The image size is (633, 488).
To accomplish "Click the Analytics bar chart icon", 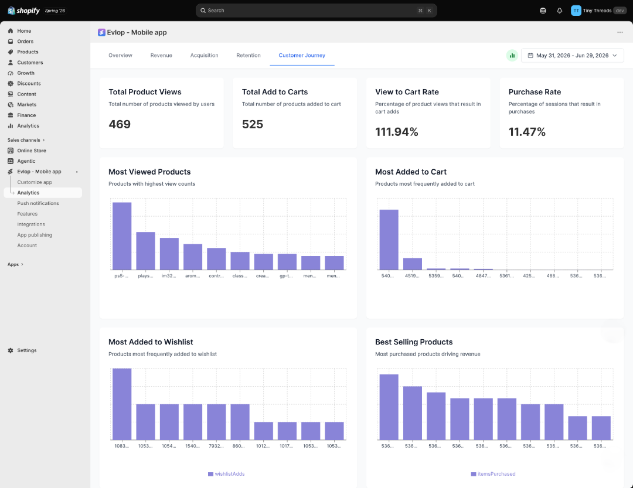I will pos(11,125).
